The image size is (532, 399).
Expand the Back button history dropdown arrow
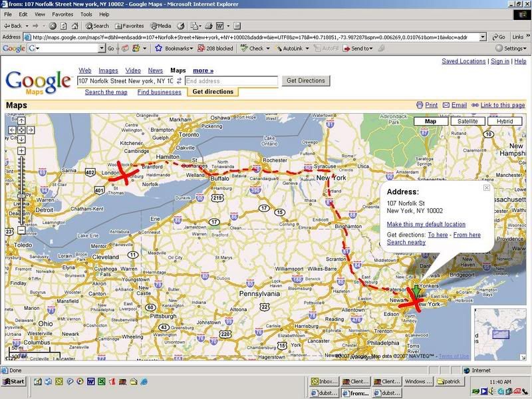[27, 26]
